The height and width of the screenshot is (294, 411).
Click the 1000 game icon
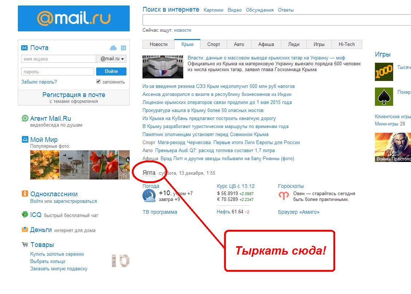(x=384, y=71)
